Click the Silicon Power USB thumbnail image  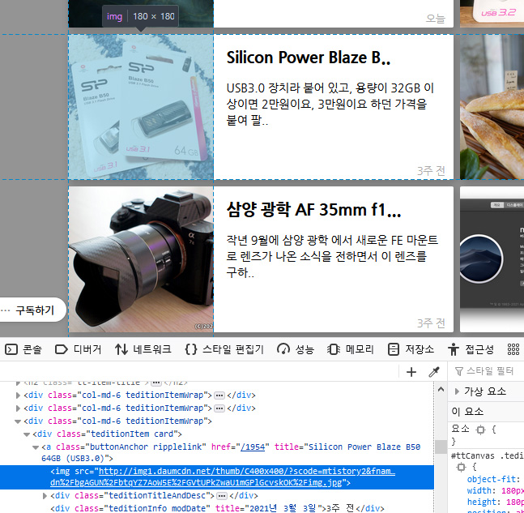[x=141, y=107]
